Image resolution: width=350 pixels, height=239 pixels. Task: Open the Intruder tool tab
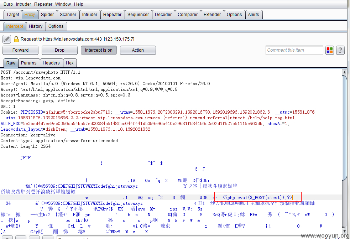click(x=90, y=15)
